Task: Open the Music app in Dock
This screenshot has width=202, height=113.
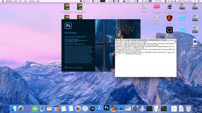Action: (85, 109)
